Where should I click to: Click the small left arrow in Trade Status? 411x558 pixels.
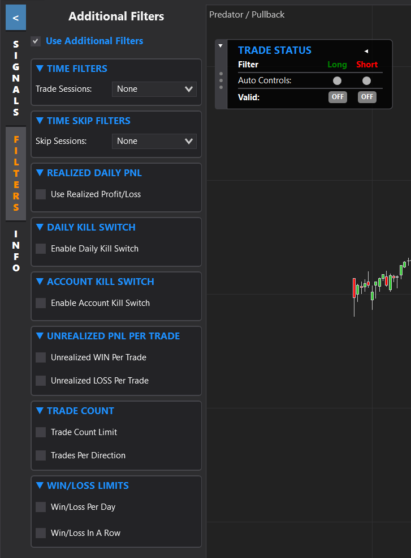click(366, 51)
